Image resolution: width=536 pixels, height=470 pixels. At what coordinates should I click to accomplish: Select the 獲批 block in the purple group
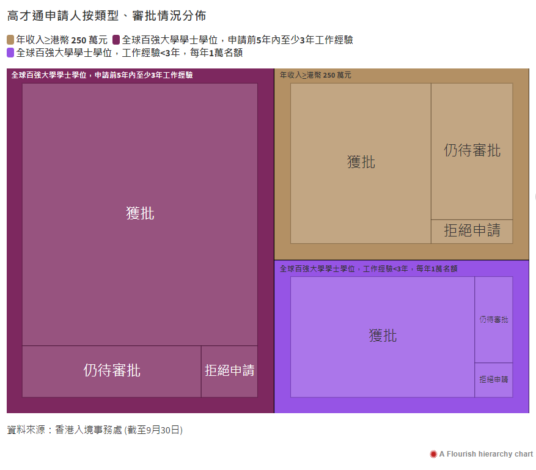(x=383, y=337)
